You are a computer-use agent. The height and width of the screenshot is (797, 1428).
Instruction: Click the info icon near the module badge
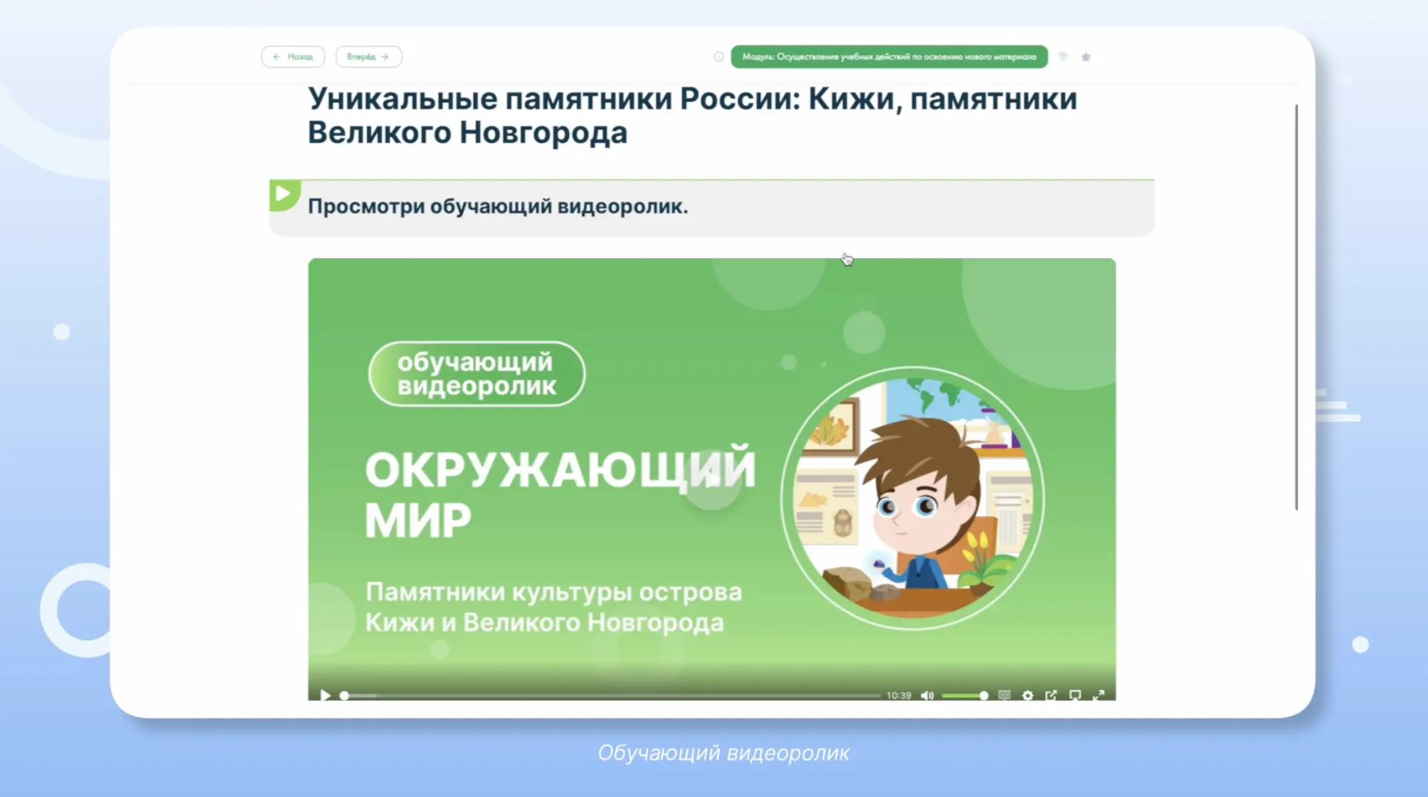pyautogui.click(x=719, y=57)
